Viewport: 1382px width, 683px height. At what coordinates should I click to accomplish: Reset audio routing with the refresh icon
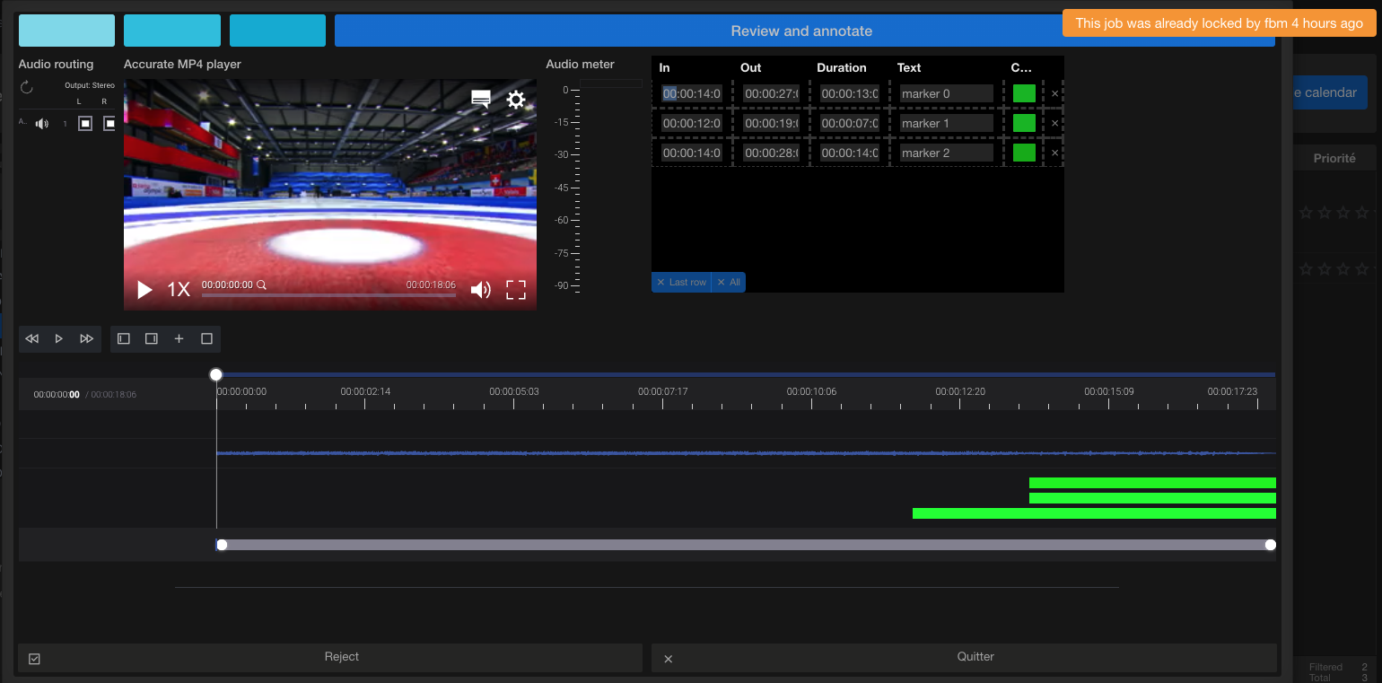[26, 87]
